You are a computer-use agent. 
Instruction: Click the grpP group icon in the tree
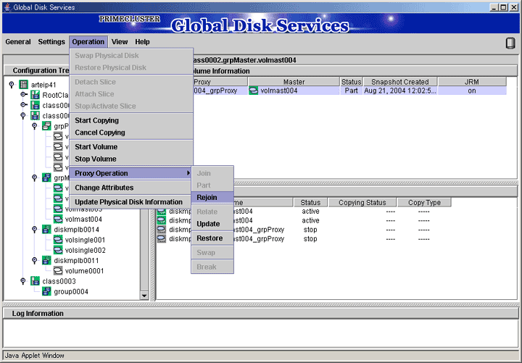click(x=46, y=126)
